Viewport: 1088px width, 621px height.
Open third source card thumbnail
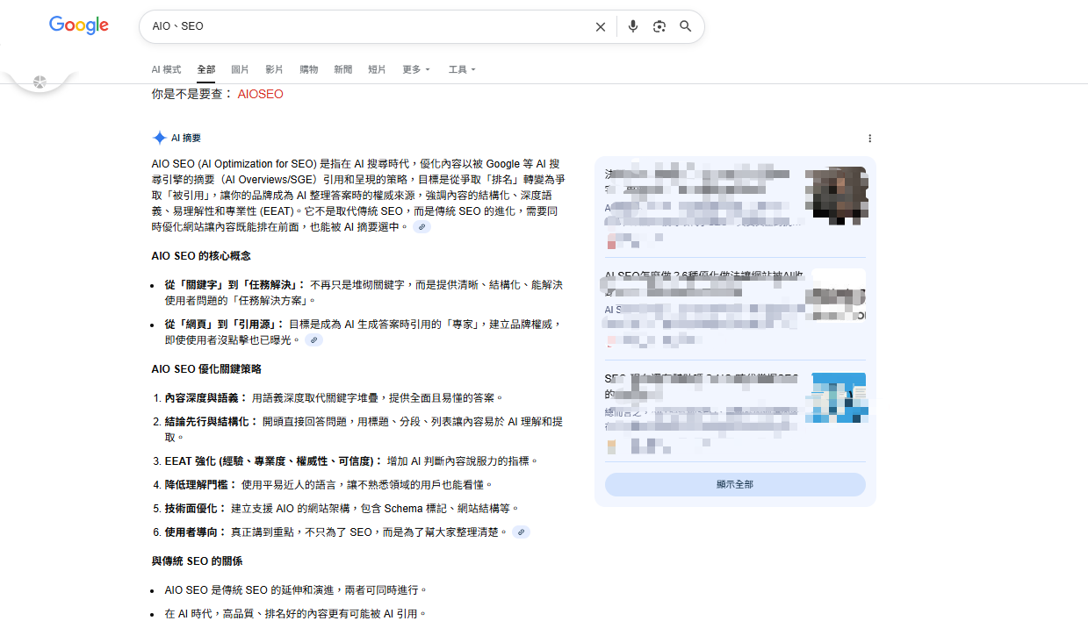839,398
